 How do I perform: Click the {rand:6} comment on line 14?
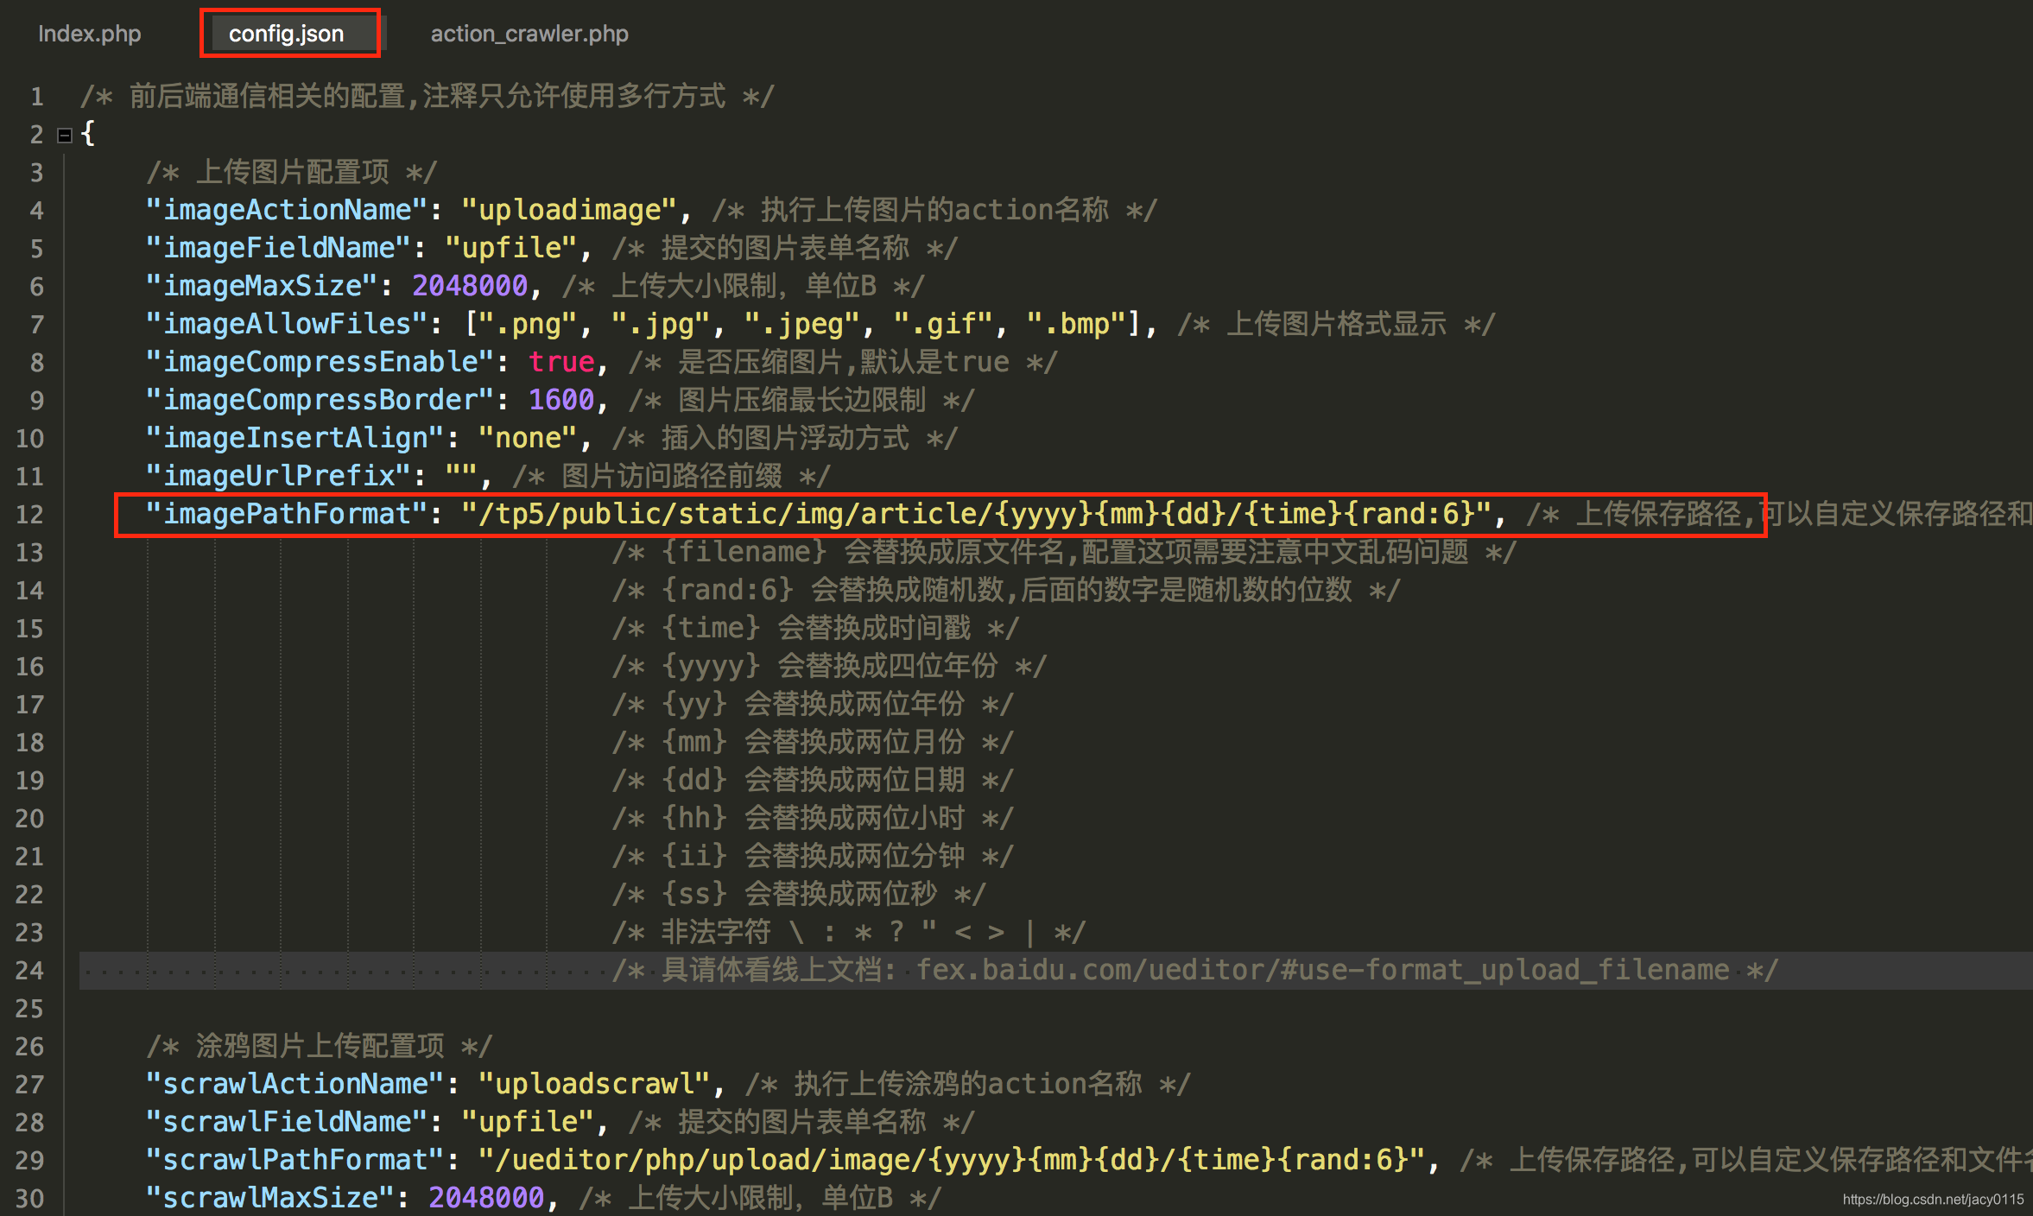click(x=1005, y=590)
